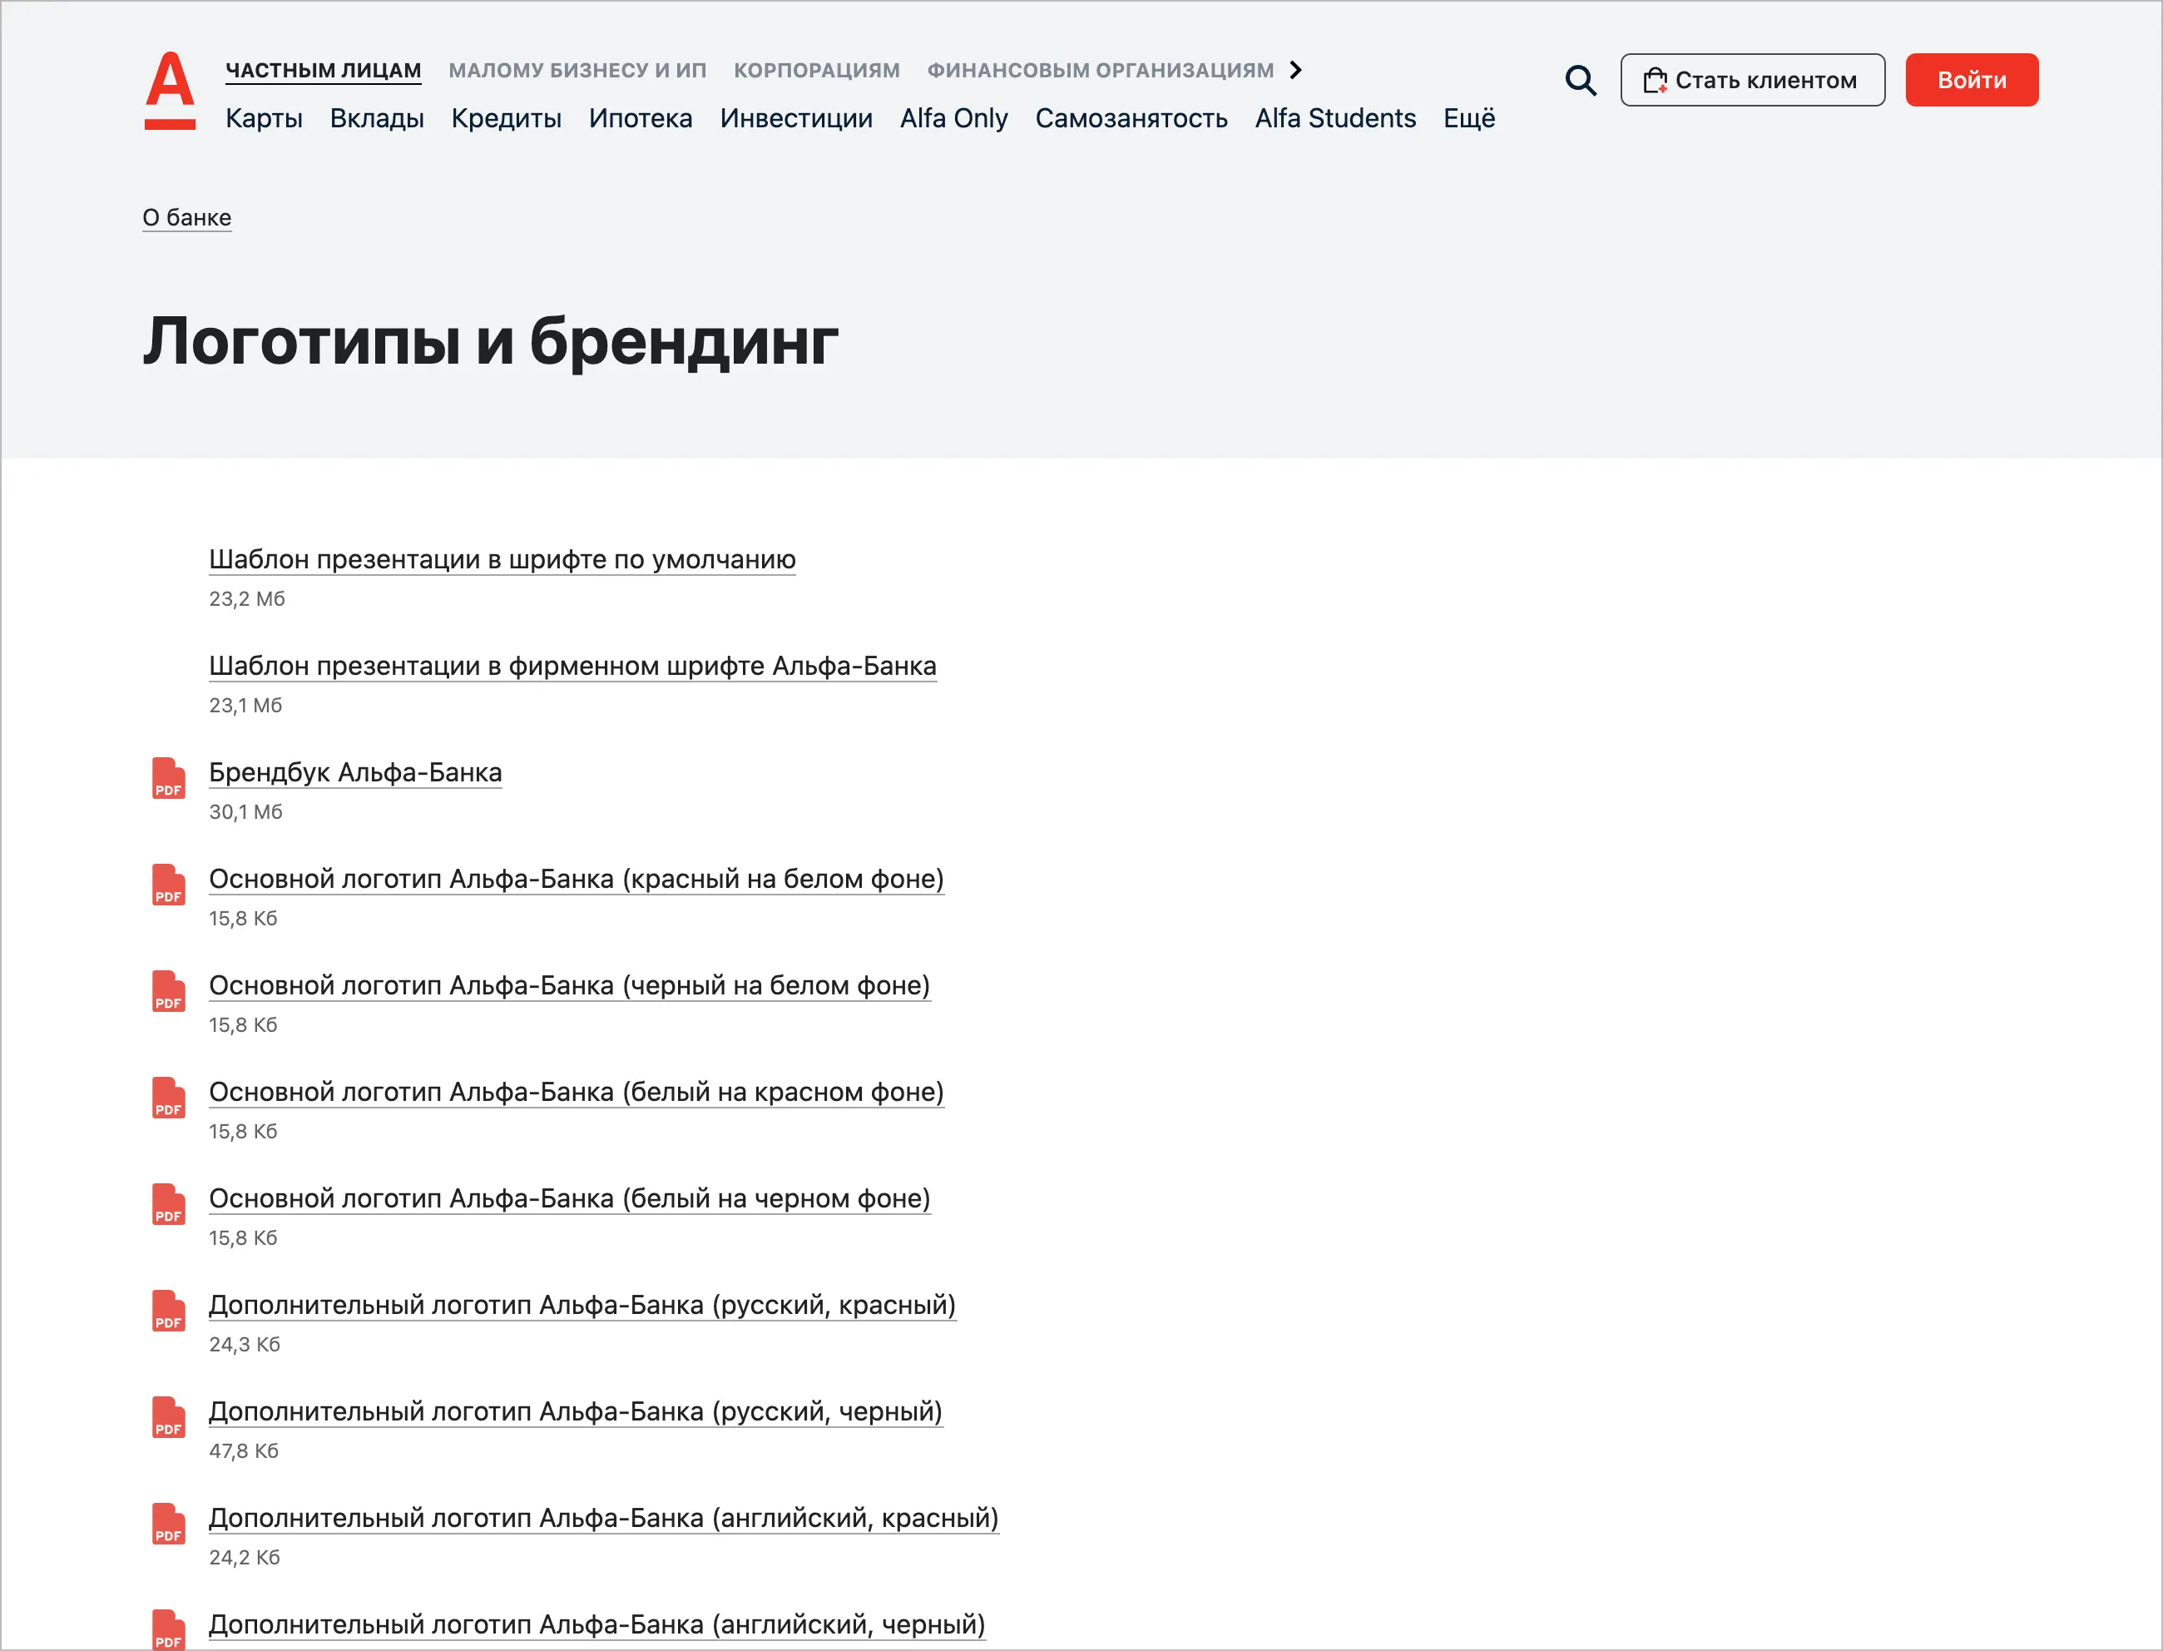The width and height of the screenshot is (2163, 1651).
Task: Download Шаблон презентации в шрифте по умолчанию
Action: tap(502, 559)
